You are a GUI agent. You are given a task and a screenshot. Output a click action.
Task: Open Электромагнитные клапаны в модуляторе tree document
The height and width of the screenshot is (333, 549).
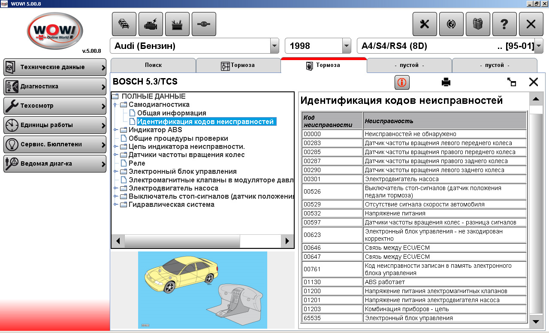(211, 180)
